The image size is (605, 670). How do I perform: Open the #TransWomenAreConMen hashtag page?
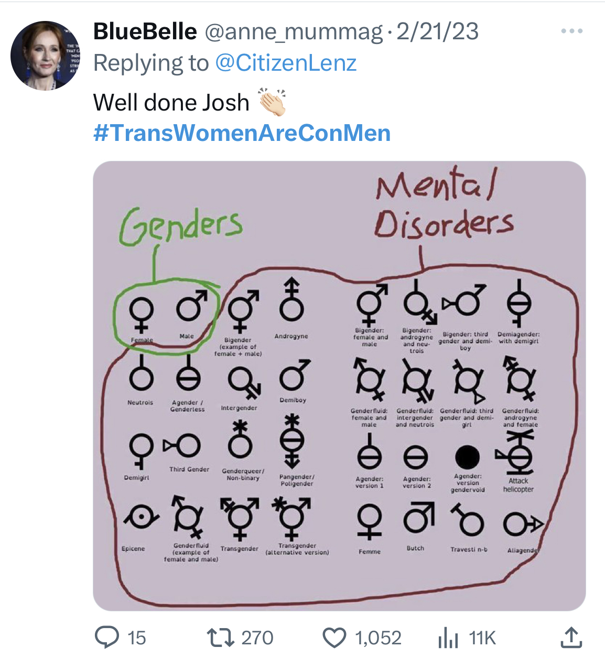pos(242,133)
